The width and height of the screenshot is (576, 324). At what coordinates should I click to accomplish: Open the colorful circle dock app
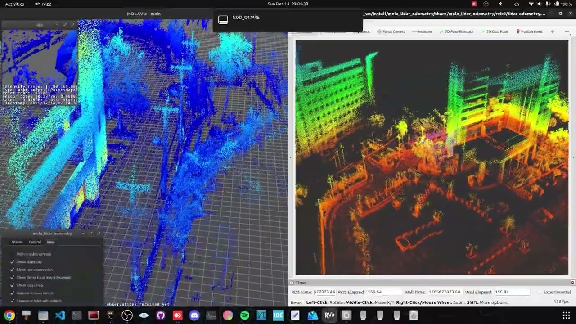[228, 315]
